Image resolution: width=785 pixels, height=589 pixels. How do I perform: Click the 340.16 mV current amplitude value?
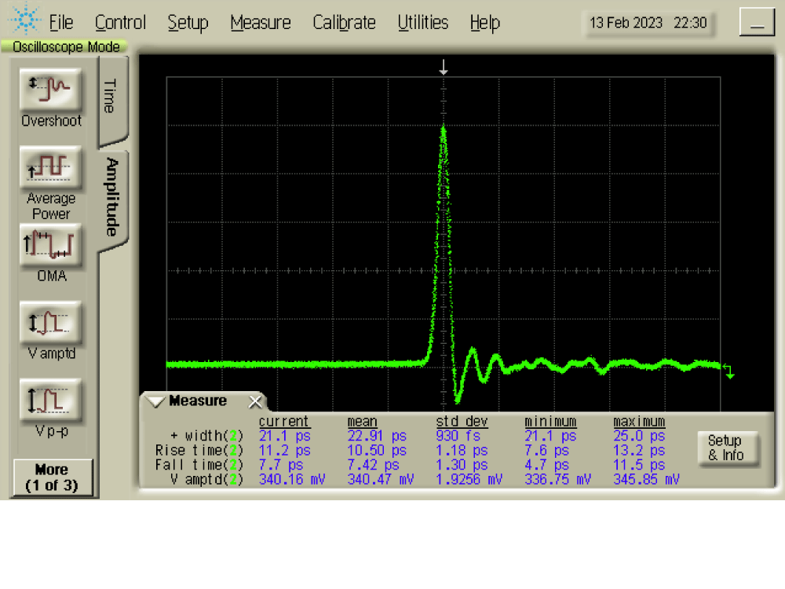click(292, 479)
